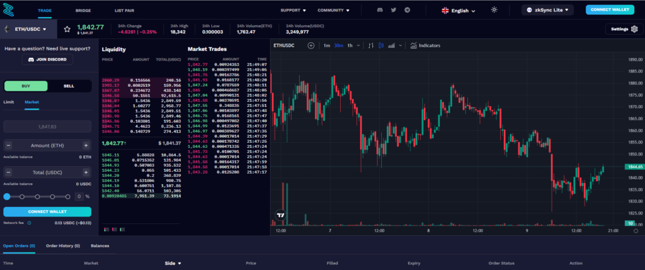Switch order side to SELL

pyautogui.click(x=69, y=86)
